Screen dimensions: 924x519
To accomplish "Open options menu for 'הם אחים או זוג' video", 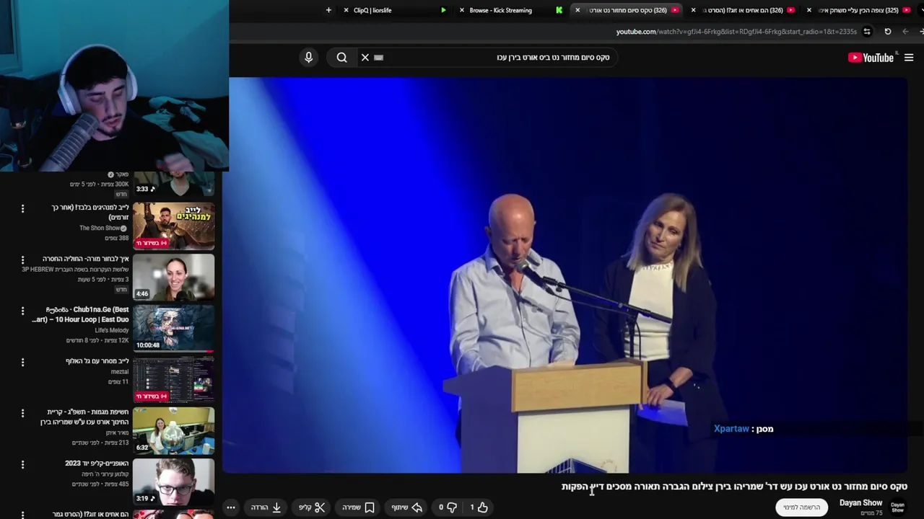I will (22, 515).
